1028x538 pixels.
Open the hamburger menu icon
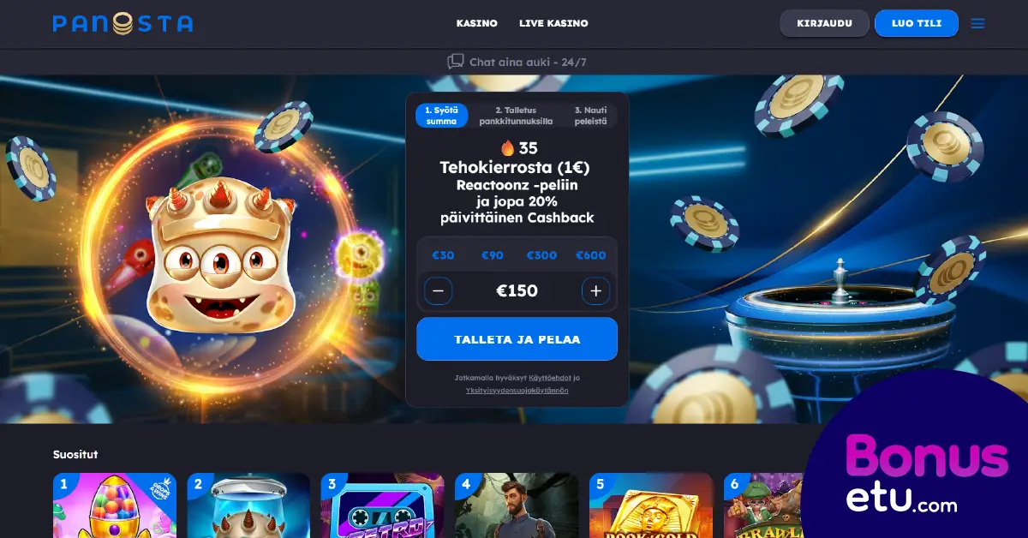tap(977, 24)
